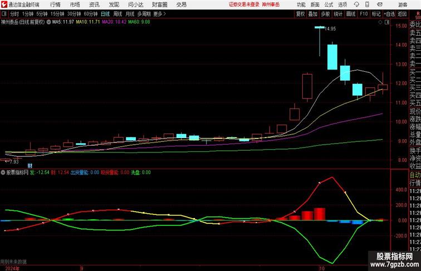This screenshot has height=271, width=421.
Task: Click the MA10: 11.71 indicator value
Action: (88, 22)
